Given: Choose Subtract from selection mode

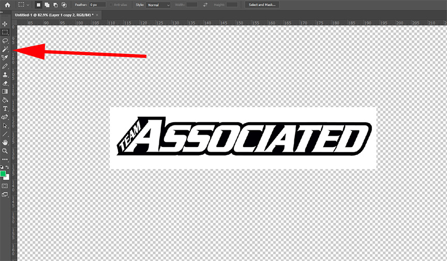Looking at the screenshot, I should (55, 5).
